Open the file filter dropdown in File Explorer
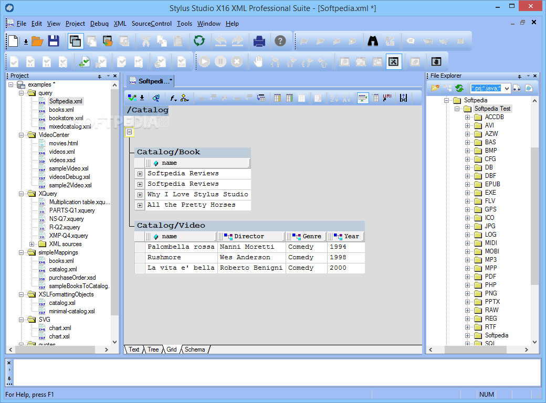The image size is (546, 403). click(x=507, y=88)
